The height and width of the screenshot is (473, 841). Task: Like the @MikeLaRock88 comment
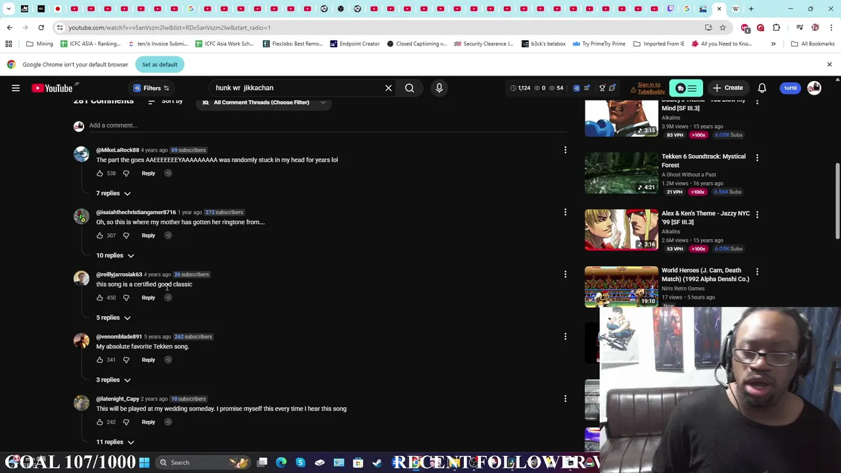[x=100, y=173]
